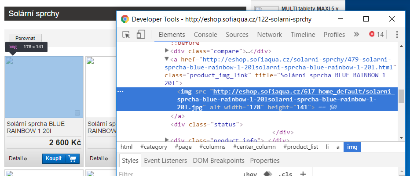Toggle the device toolbar icon
The width and height of the screenshot is (410, 176).
tap(141, 34)
